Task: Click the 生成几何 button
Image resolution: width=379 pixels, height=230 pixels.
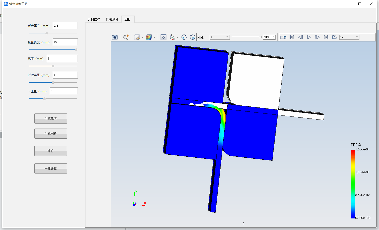Action: (51, 119)
